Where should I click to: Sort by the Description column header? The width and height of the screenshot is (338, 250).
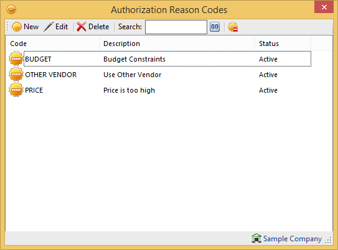[x=177, y=44]
